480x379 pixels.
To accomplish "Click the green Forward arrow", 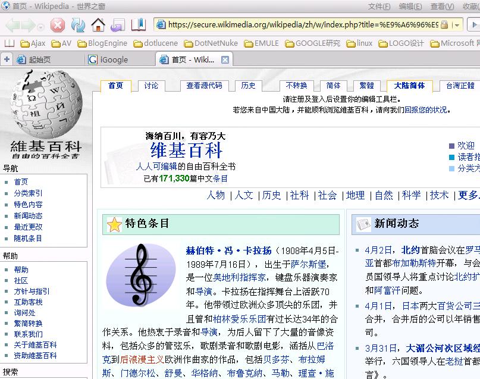I will (x=28, y=25).
